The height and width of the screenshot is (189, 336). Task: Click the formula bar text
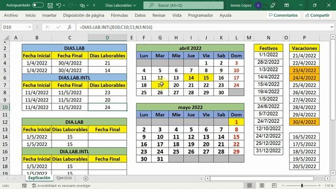(116, 27)
